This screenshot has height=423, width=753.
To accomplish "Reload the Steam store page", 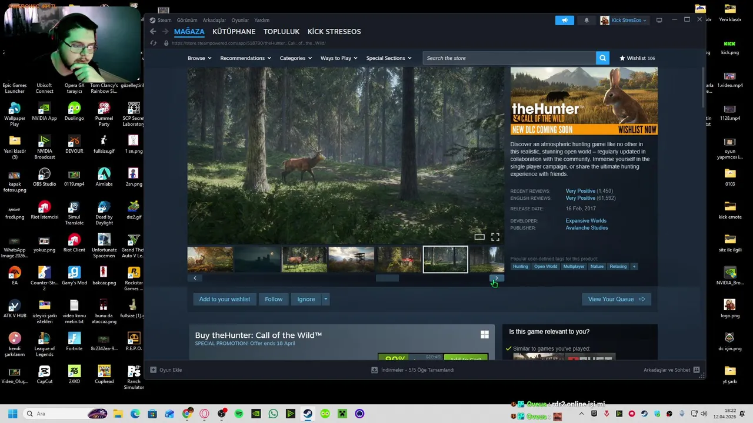I will coord(154,43).
